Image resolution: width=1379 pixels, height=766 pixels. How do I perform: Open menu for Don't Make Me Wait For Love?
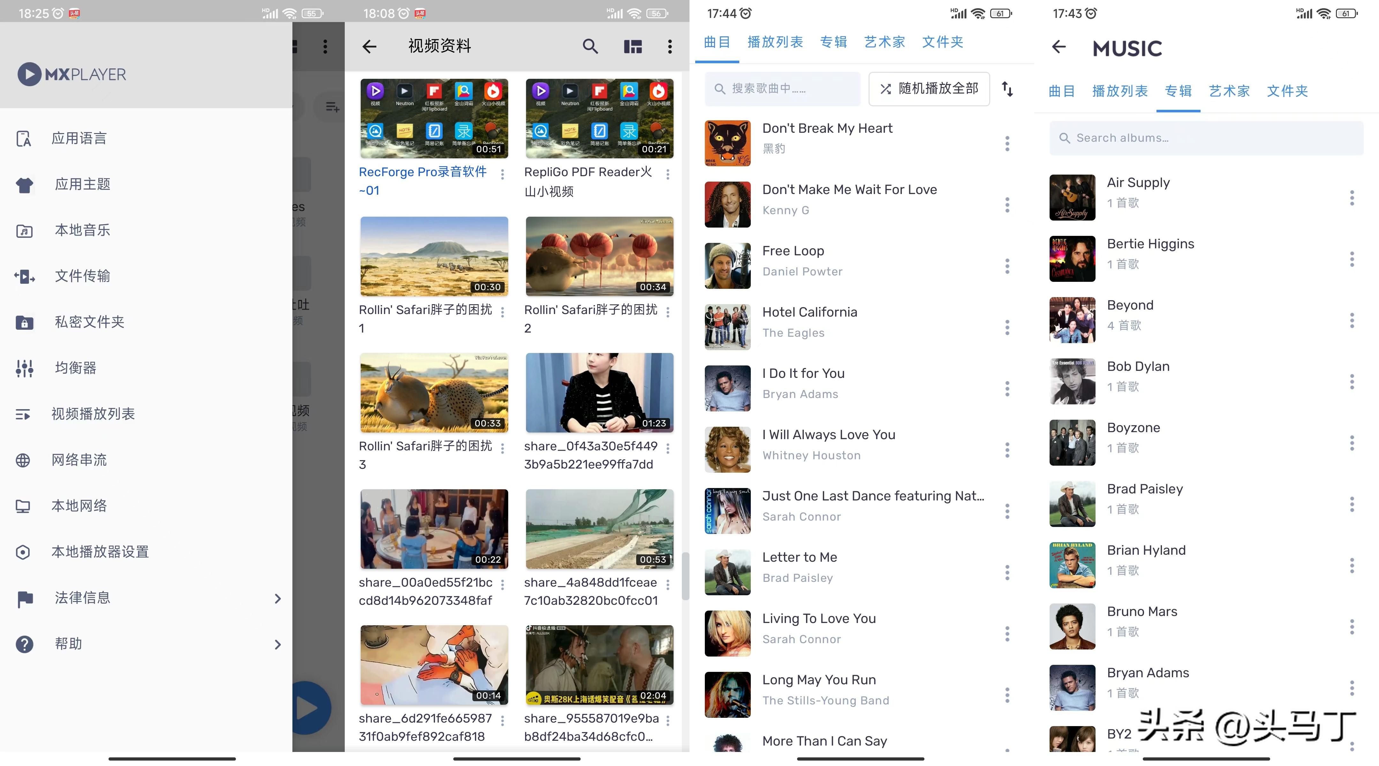[x=1007, y=205]
